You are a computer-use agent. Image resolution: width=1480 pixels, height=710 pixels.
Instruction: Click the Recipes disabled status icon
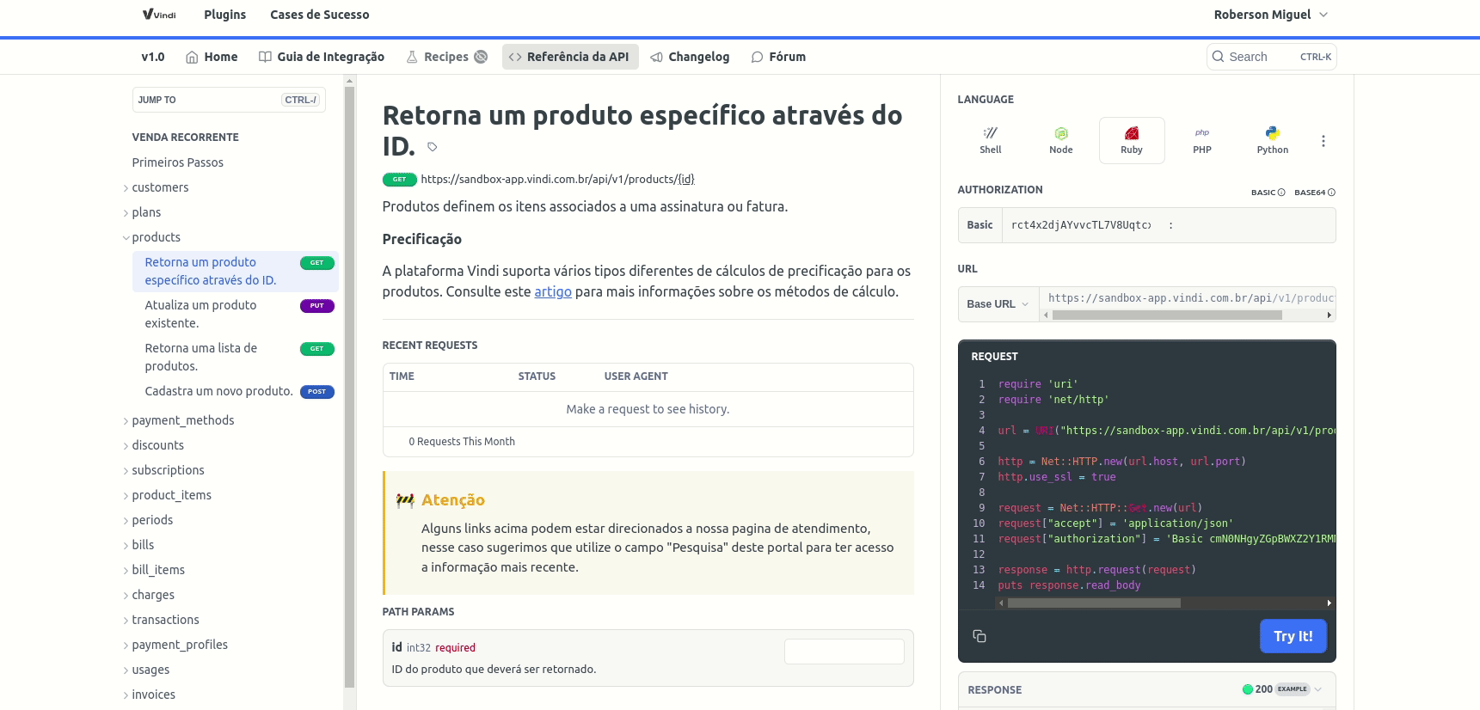pos(481,57)
